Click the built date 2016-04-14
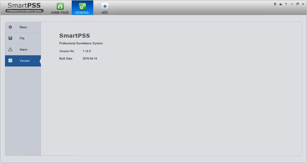 (x=90, y=59)
